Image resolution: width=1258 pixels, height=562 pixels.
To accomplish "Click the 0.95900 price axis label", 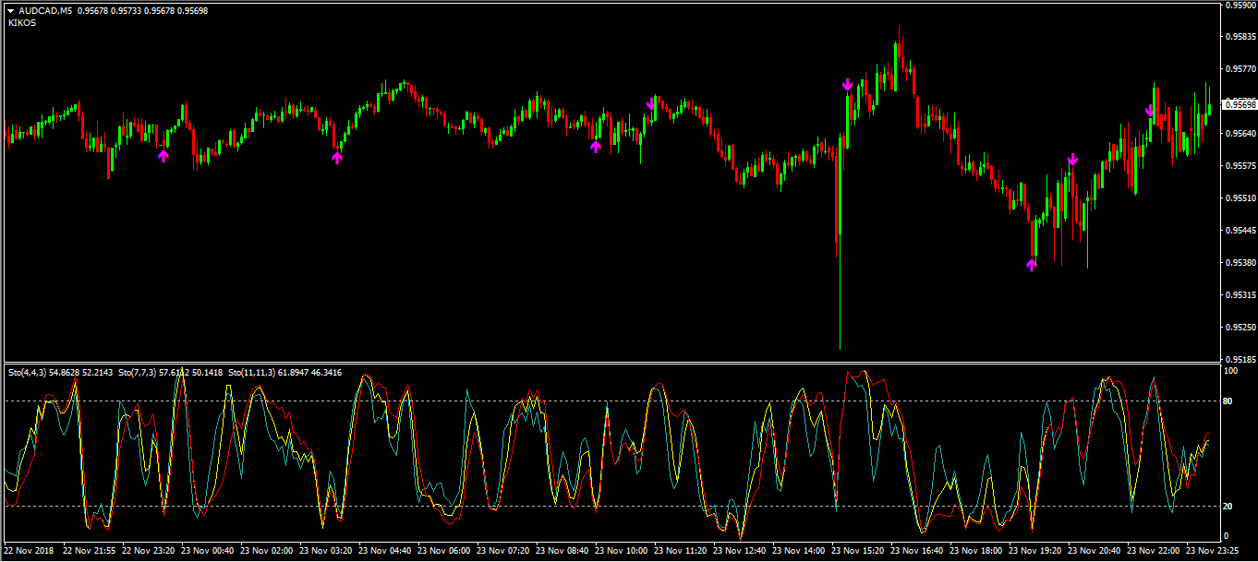I will [1239, 5].
